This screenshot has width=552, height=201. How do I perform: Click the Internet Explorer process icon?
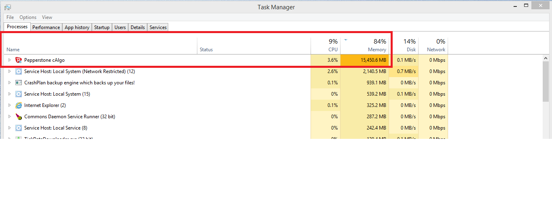[x=18, y=105]
